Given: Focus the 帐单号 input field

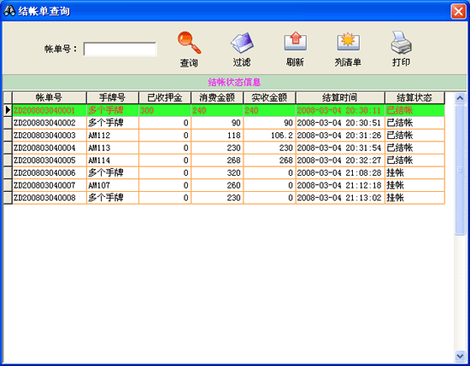Looking at the screenshot, I should (x=120, y=49).
